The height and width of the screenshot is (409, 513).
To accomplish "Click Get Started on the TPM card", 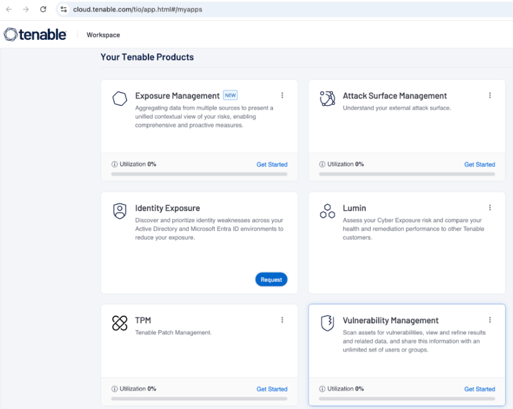I will pyautogui.click(x=272, y=389).
